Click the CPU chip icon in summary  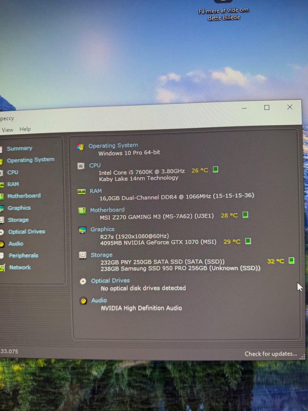(81, 166)
